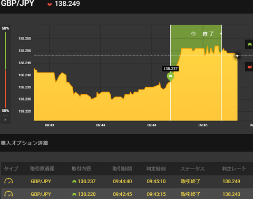Click the red LOW arrow button beside the chart

point(249,67)
